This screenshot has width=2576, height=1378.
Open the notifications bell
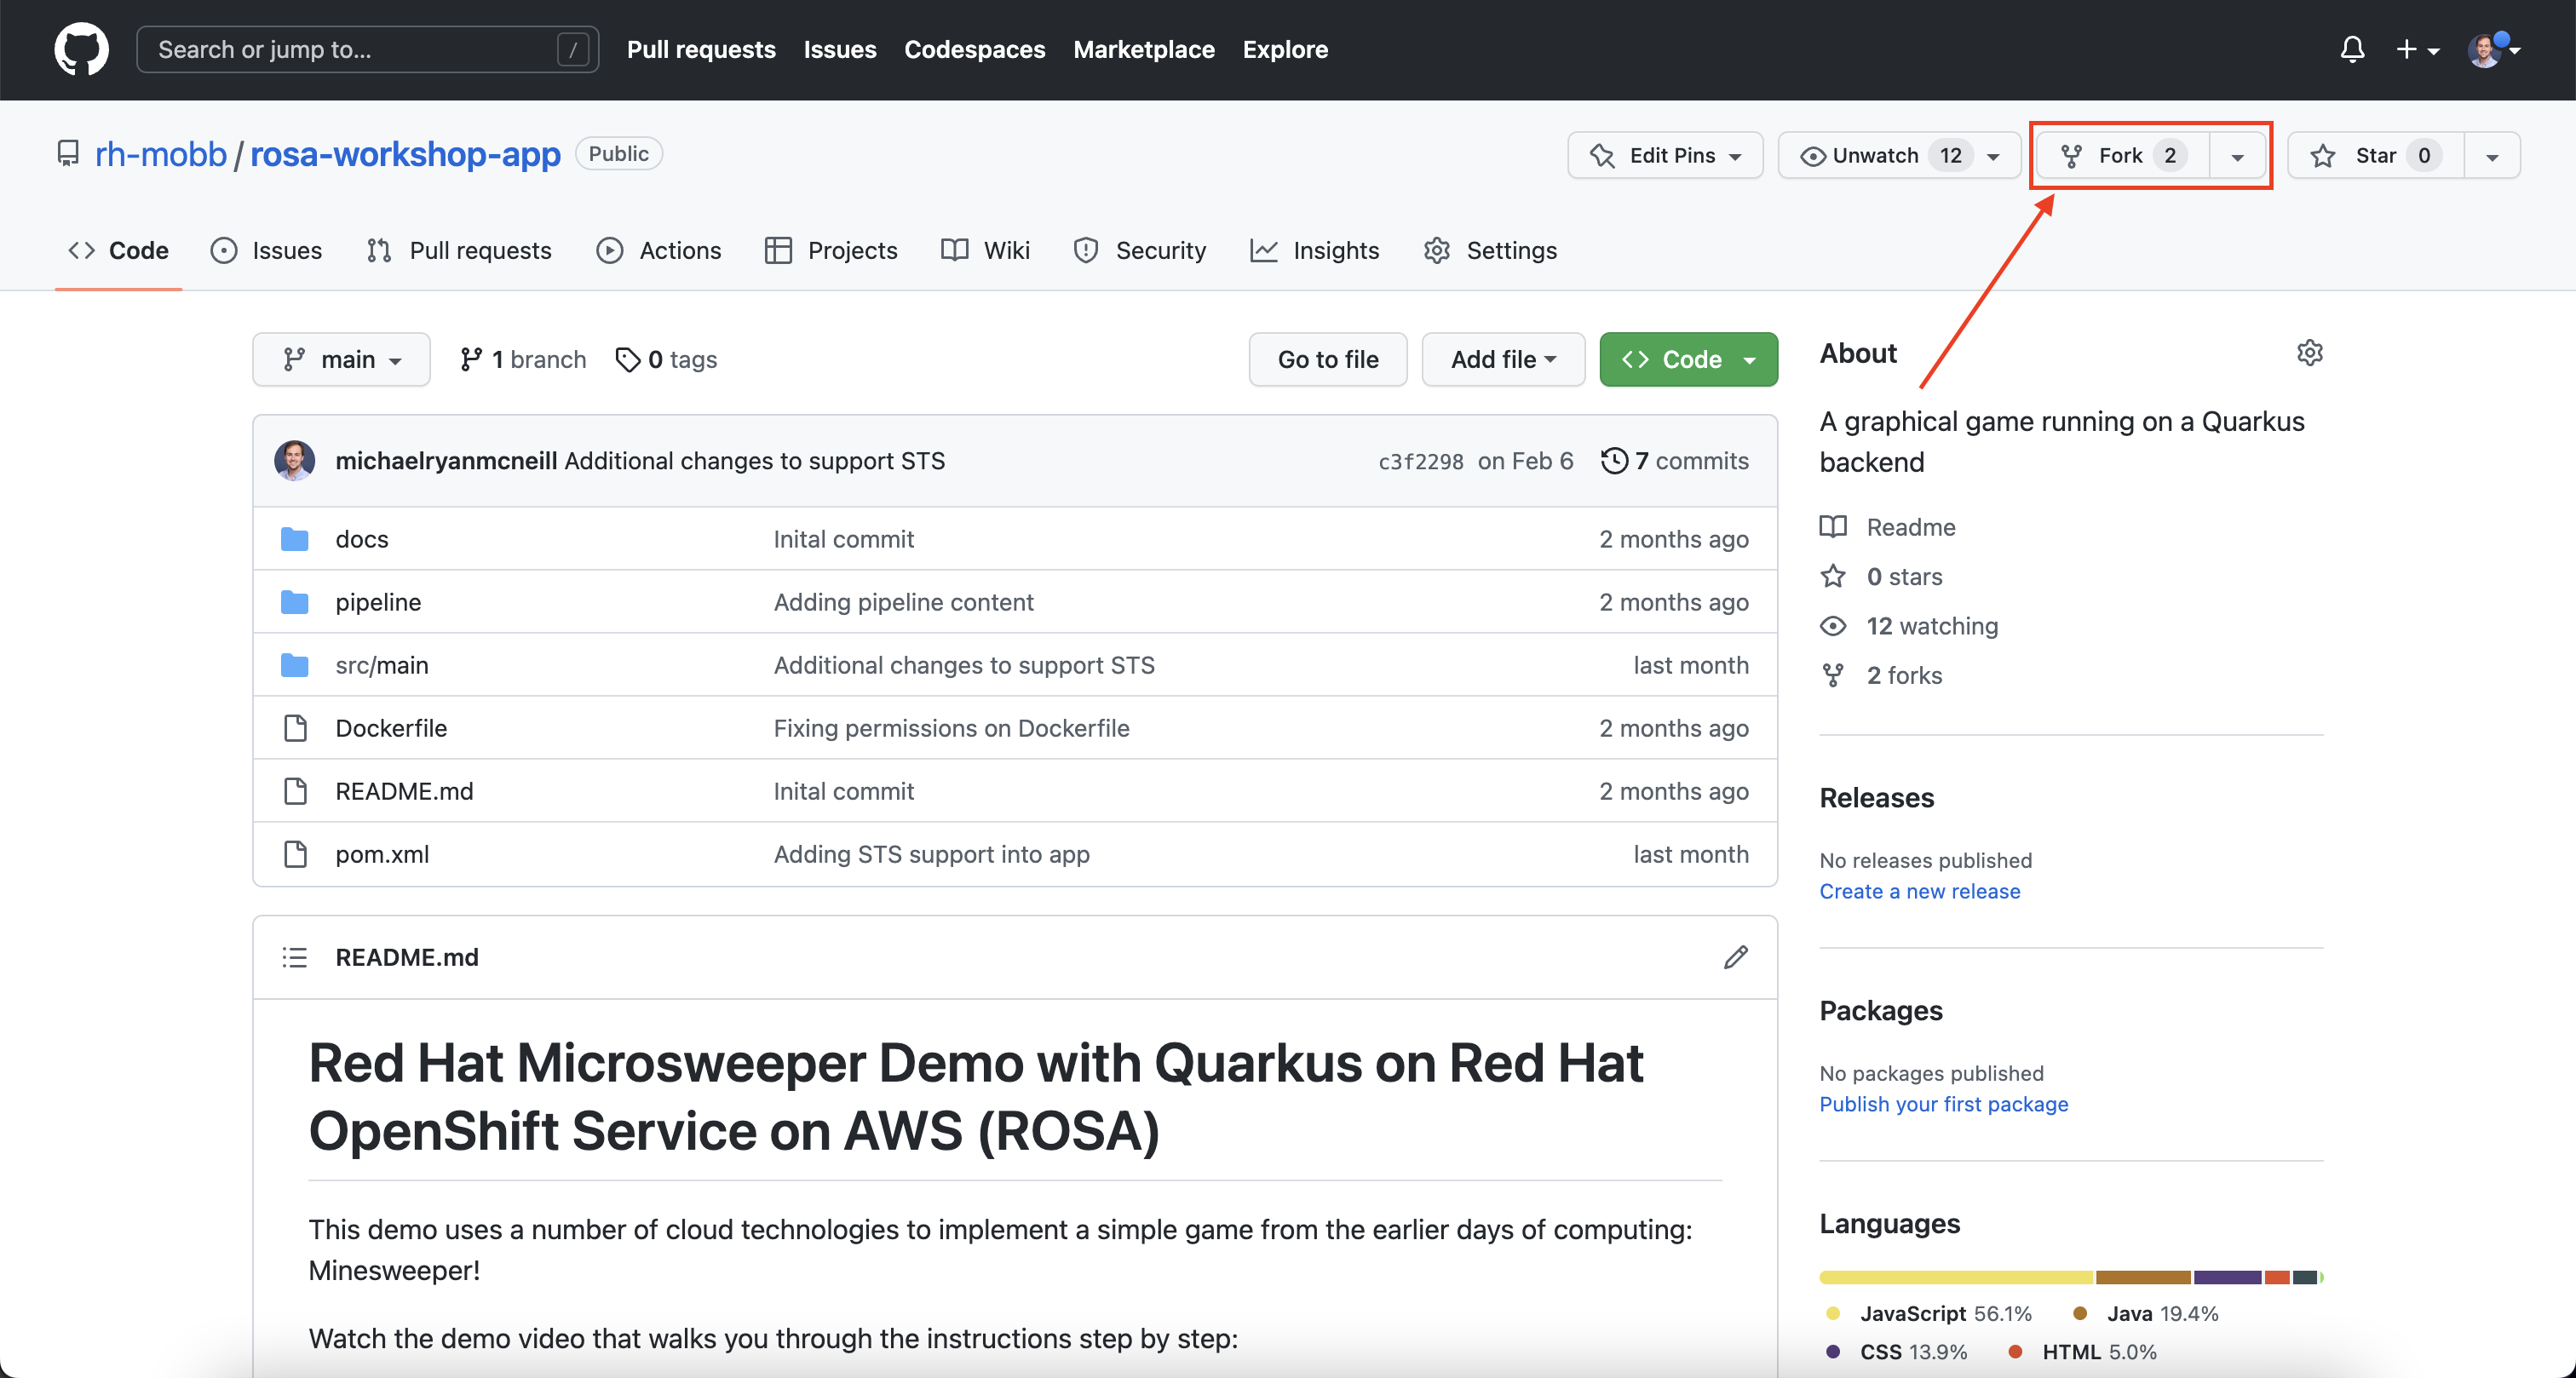(x=2352, y=49)
